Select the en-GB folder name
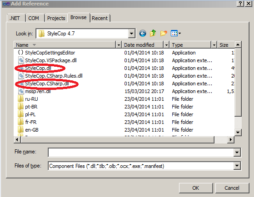The image size is (254, 197). [x=32, y=130]
